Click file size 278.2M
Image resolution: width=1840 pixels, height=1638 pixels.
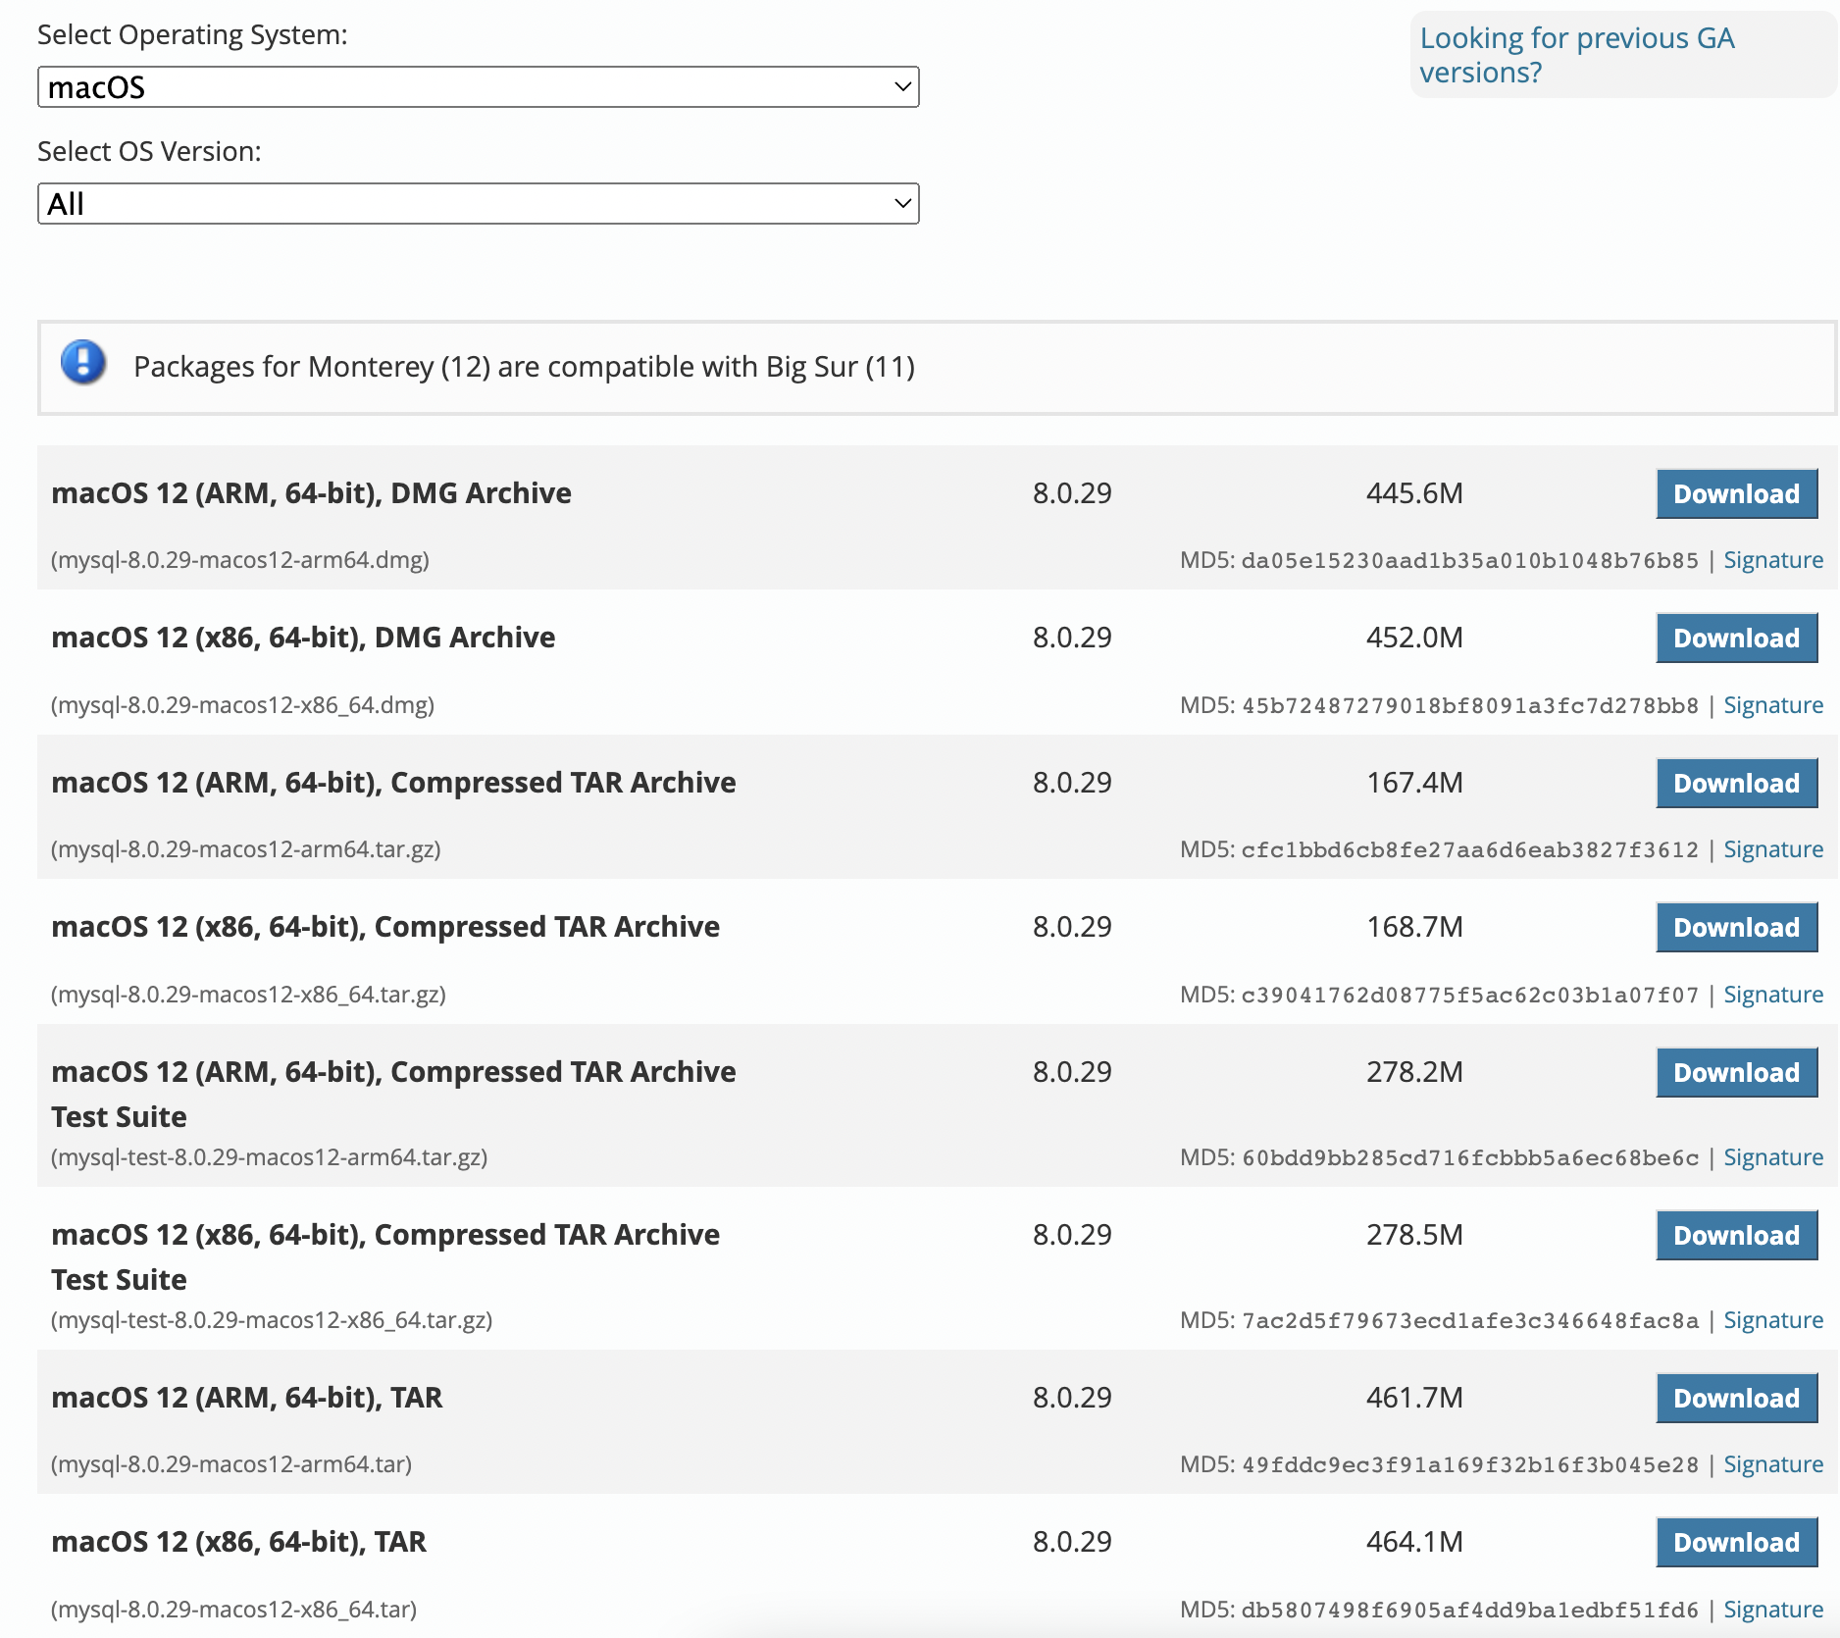(1414, 1072)
